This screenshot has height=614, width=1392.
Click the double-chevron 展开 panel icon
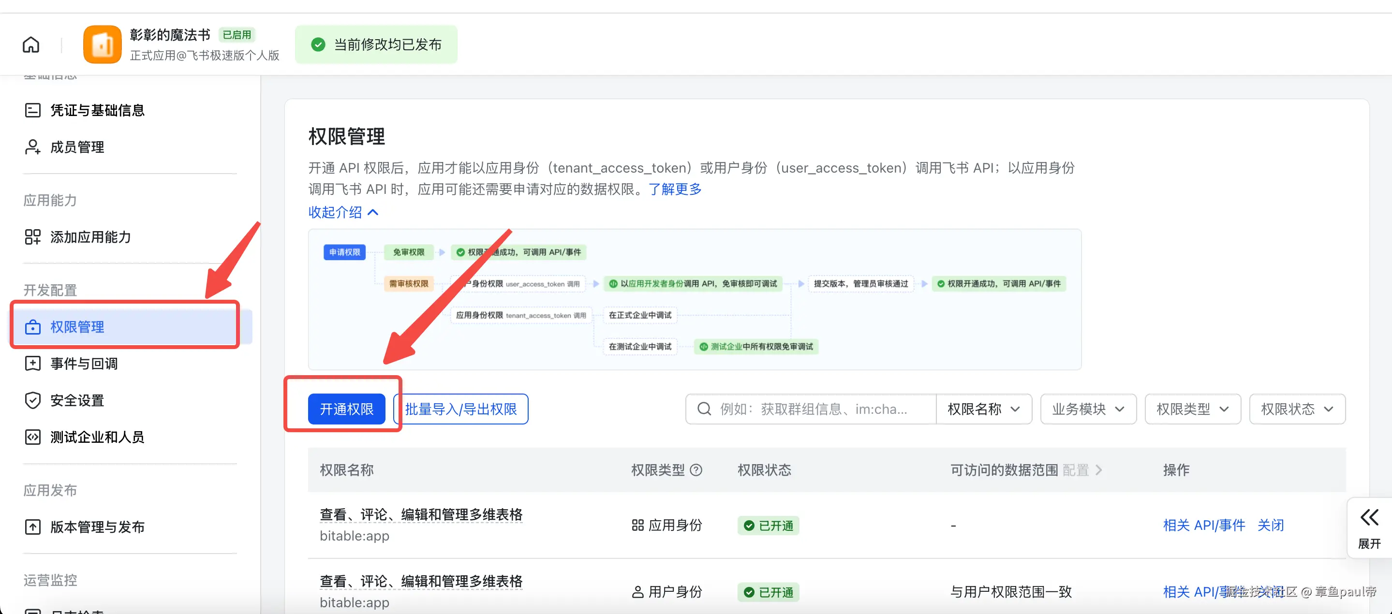pyautogui.click(x=1369, y=517)
